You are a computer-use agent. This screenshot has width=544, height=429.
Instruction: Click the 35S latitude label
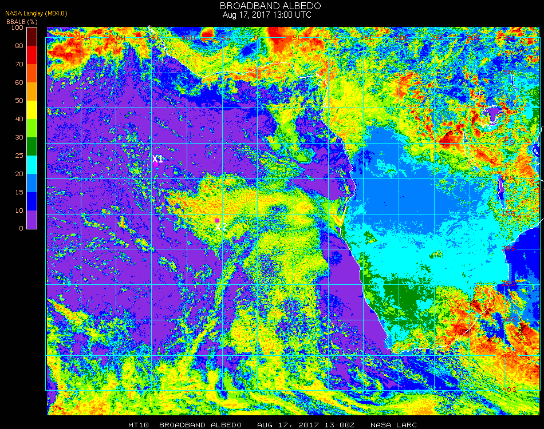[x=509, y=355]
